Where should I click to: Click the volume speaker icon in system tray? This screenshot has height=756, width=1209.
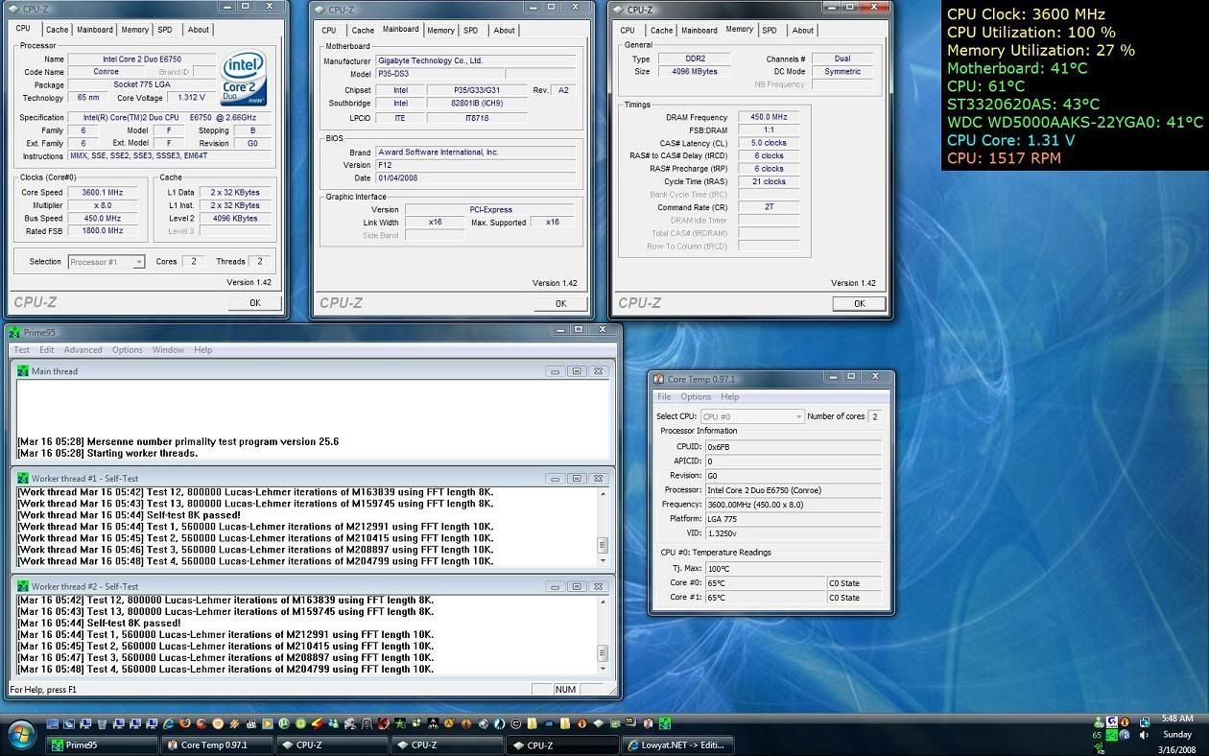pos(1144,736)
